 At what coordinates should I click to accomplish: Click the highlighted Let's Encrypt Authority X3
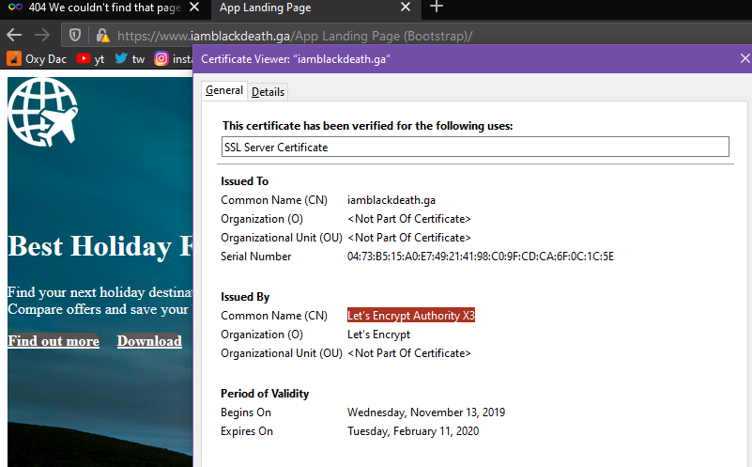(x=411, y=316)
